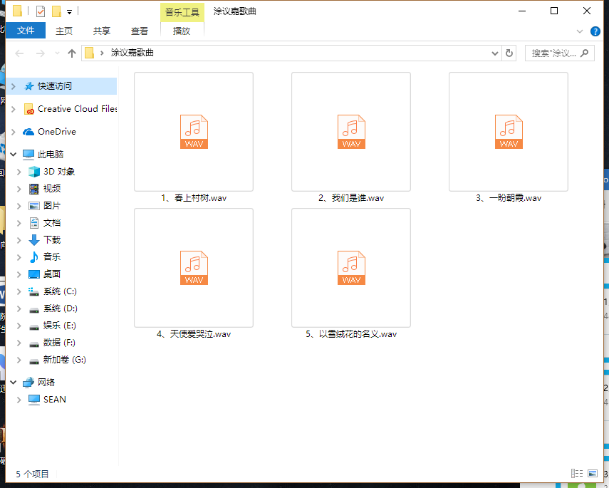Select the 5、以雪绒花的名义.wav file icon
The height and width of the screenshot is (488, 609).
point(351,268)
